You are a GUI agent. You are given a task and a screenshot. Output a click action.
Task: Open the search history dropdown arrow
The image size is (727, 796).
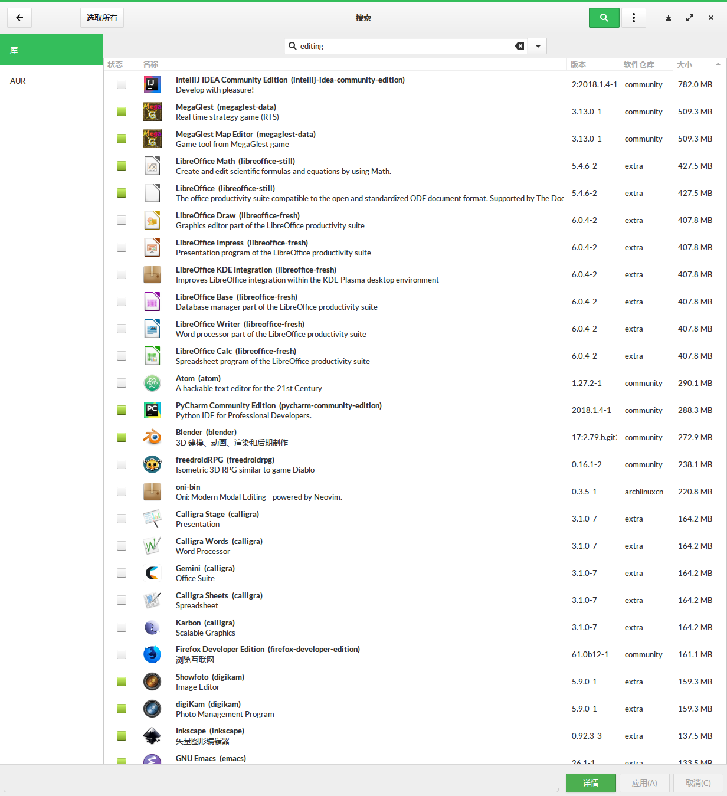point(538,46)
